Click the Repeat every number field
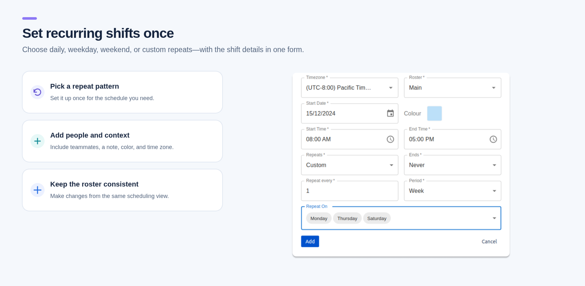585x286 pixels. (x=349, y=191)
